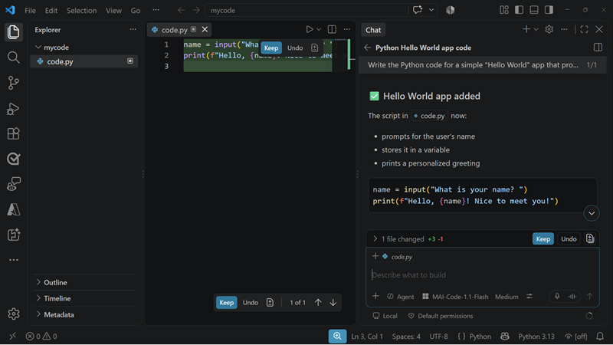Image resolution: width=613 pixels, height=345 pixels.
Task: Choose model MAI-Code-1.1-Flash dropdown
Action: tap(455, 297)
